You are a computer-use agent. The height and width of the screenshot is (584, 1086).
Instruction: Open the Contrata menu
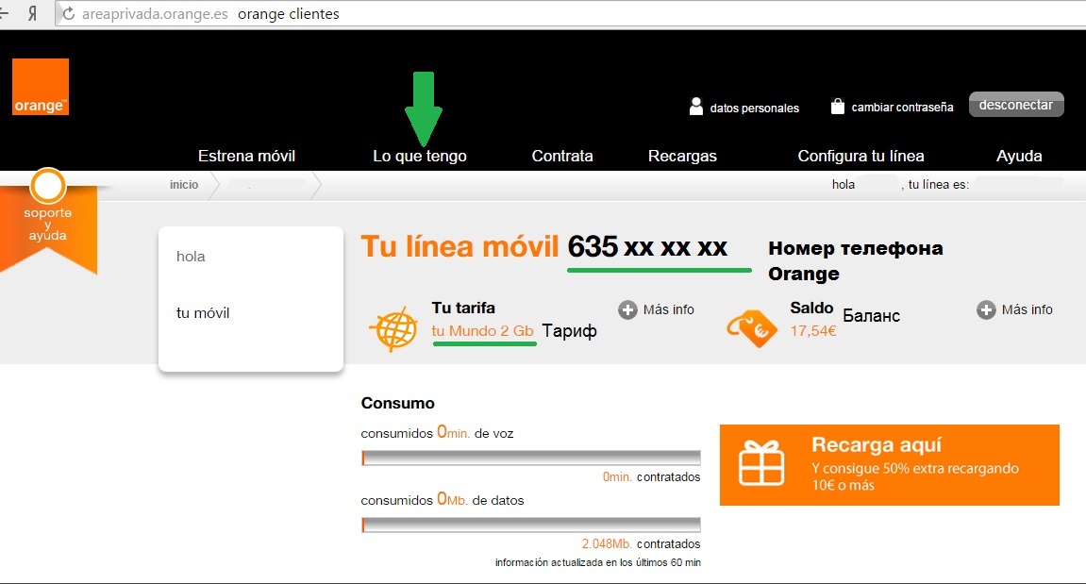(x=562, y=156)
